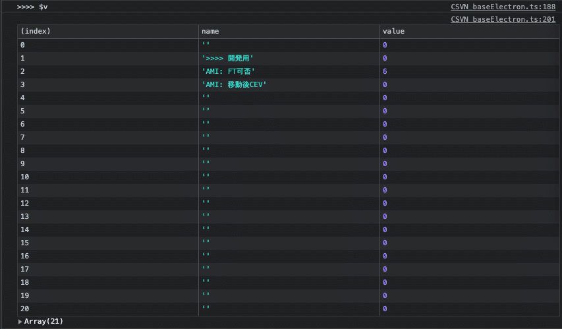
Task: Click the empty name cell in row 7
Action: tap(289, 137)
